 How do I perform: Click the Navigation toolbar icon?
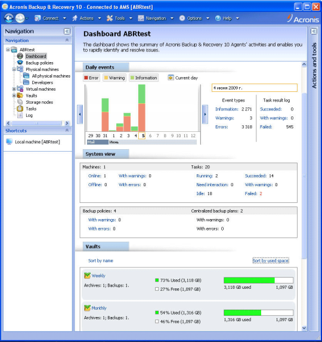(141, 19)
